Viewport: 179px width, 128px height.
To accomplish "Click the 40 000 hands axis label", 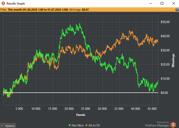I will pos(135,109).
